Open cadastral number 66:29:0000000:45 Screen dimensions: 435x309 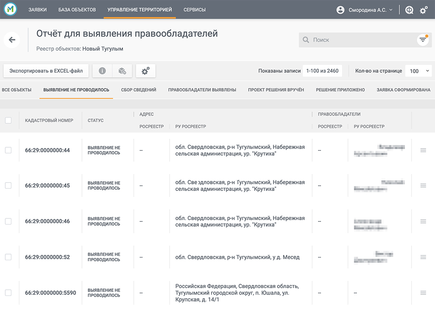point(47,186)
